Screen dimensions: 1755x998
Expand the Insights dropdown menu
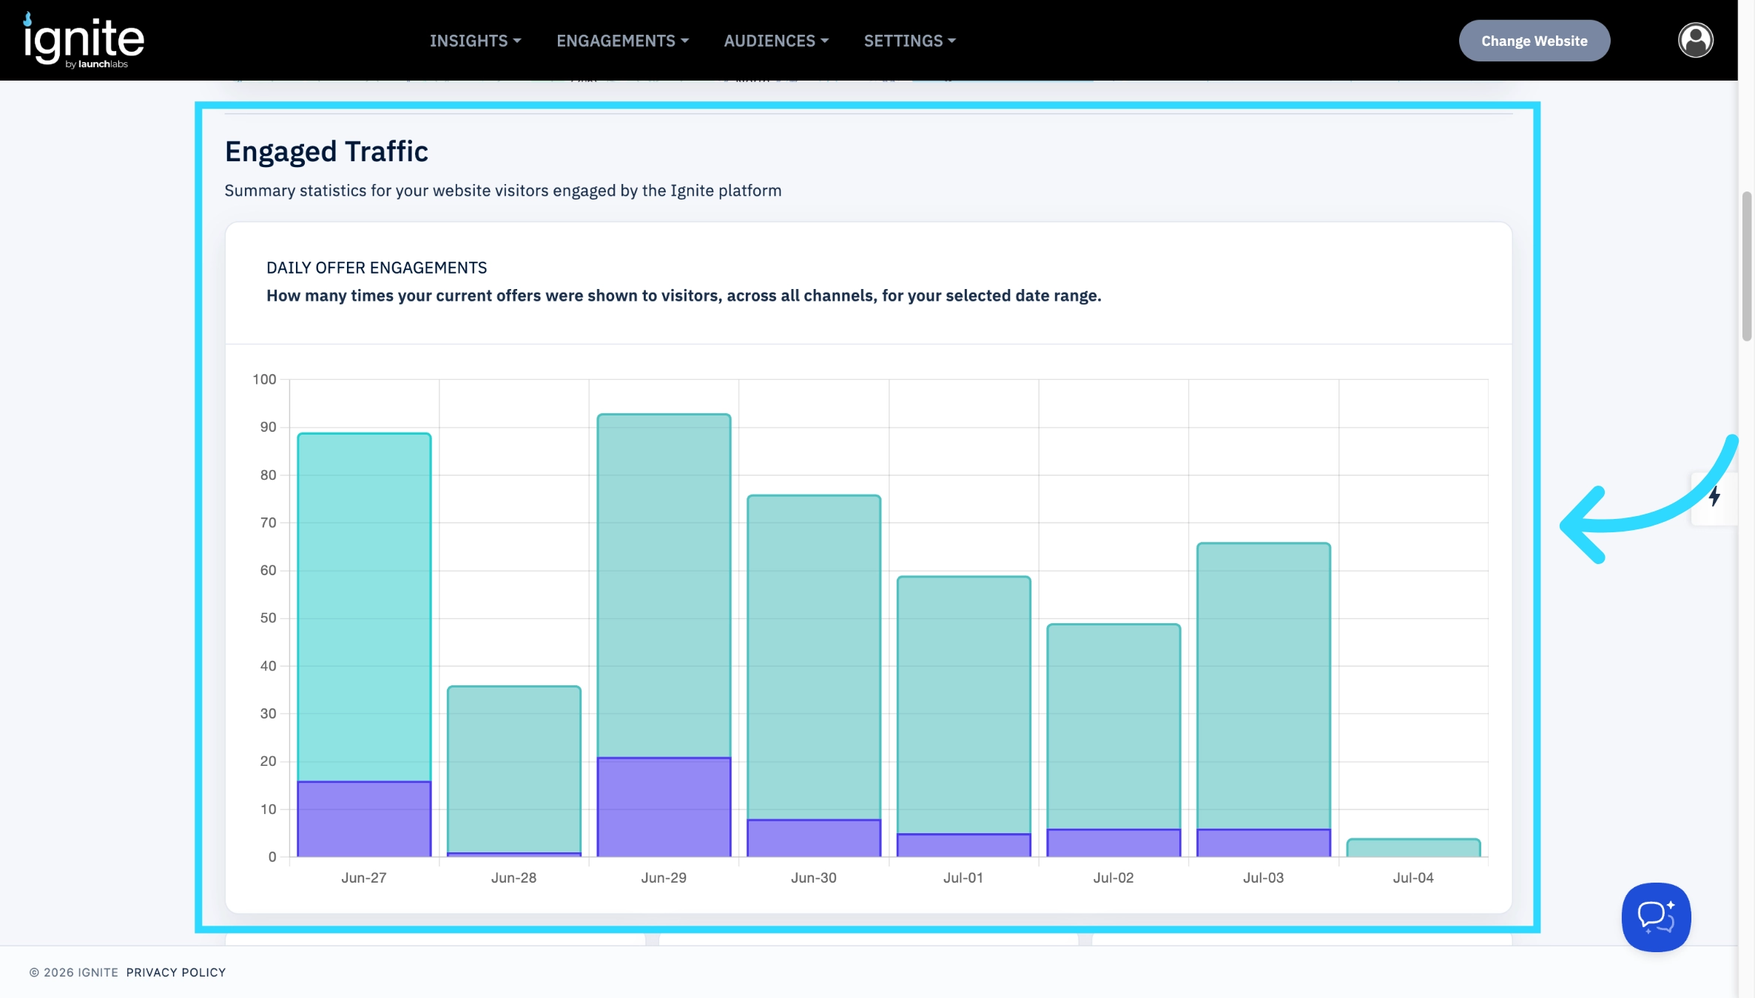(x=475, y=41)
